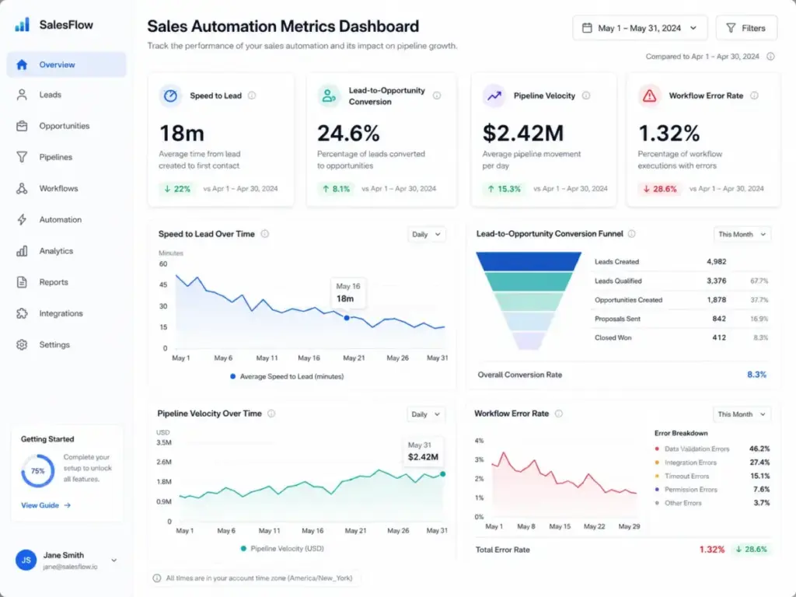This screenshot has height=597, width=796.
Task: Go to Overview in sidebar
Action: click(x=67, y=65)
